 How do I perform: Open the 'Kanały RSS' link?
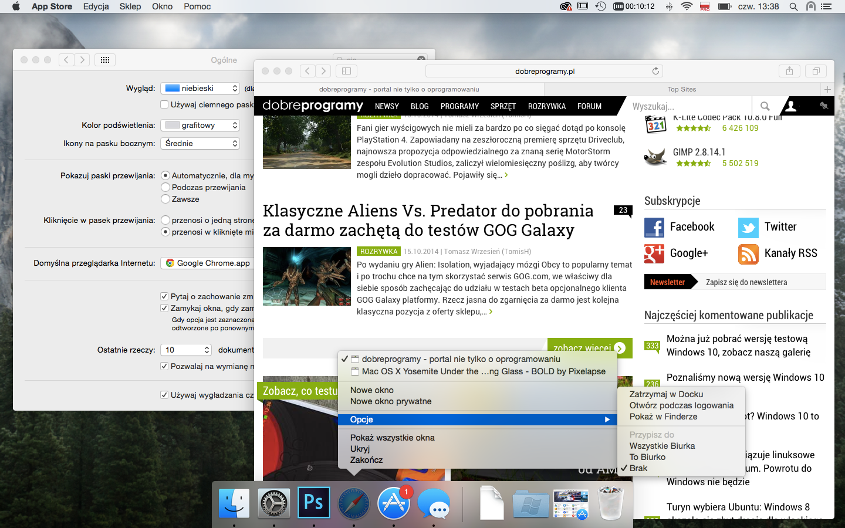point(778,253)
